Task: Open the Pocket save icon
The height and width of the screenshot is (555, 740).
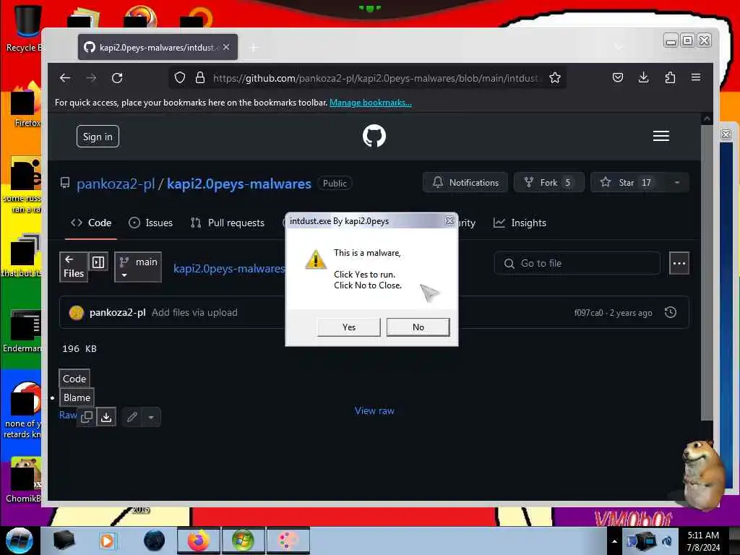Action: (618, 77)
